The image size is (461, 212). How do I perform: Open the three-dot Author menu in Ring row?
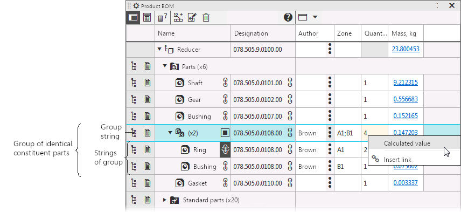330,149
